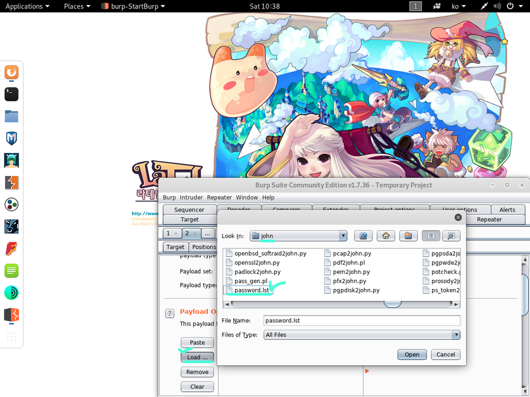Open Applications menu in top bar
This screenshot has width=530, height=397.
27,6
